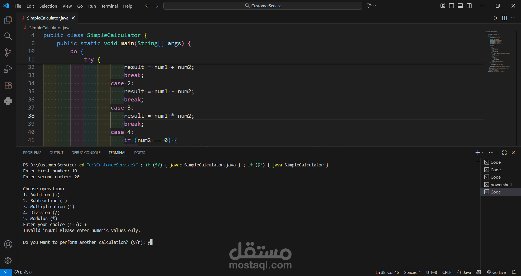Open the Extensions view
The width and height of the screenshot is (521, 276).
click(8, 85)
